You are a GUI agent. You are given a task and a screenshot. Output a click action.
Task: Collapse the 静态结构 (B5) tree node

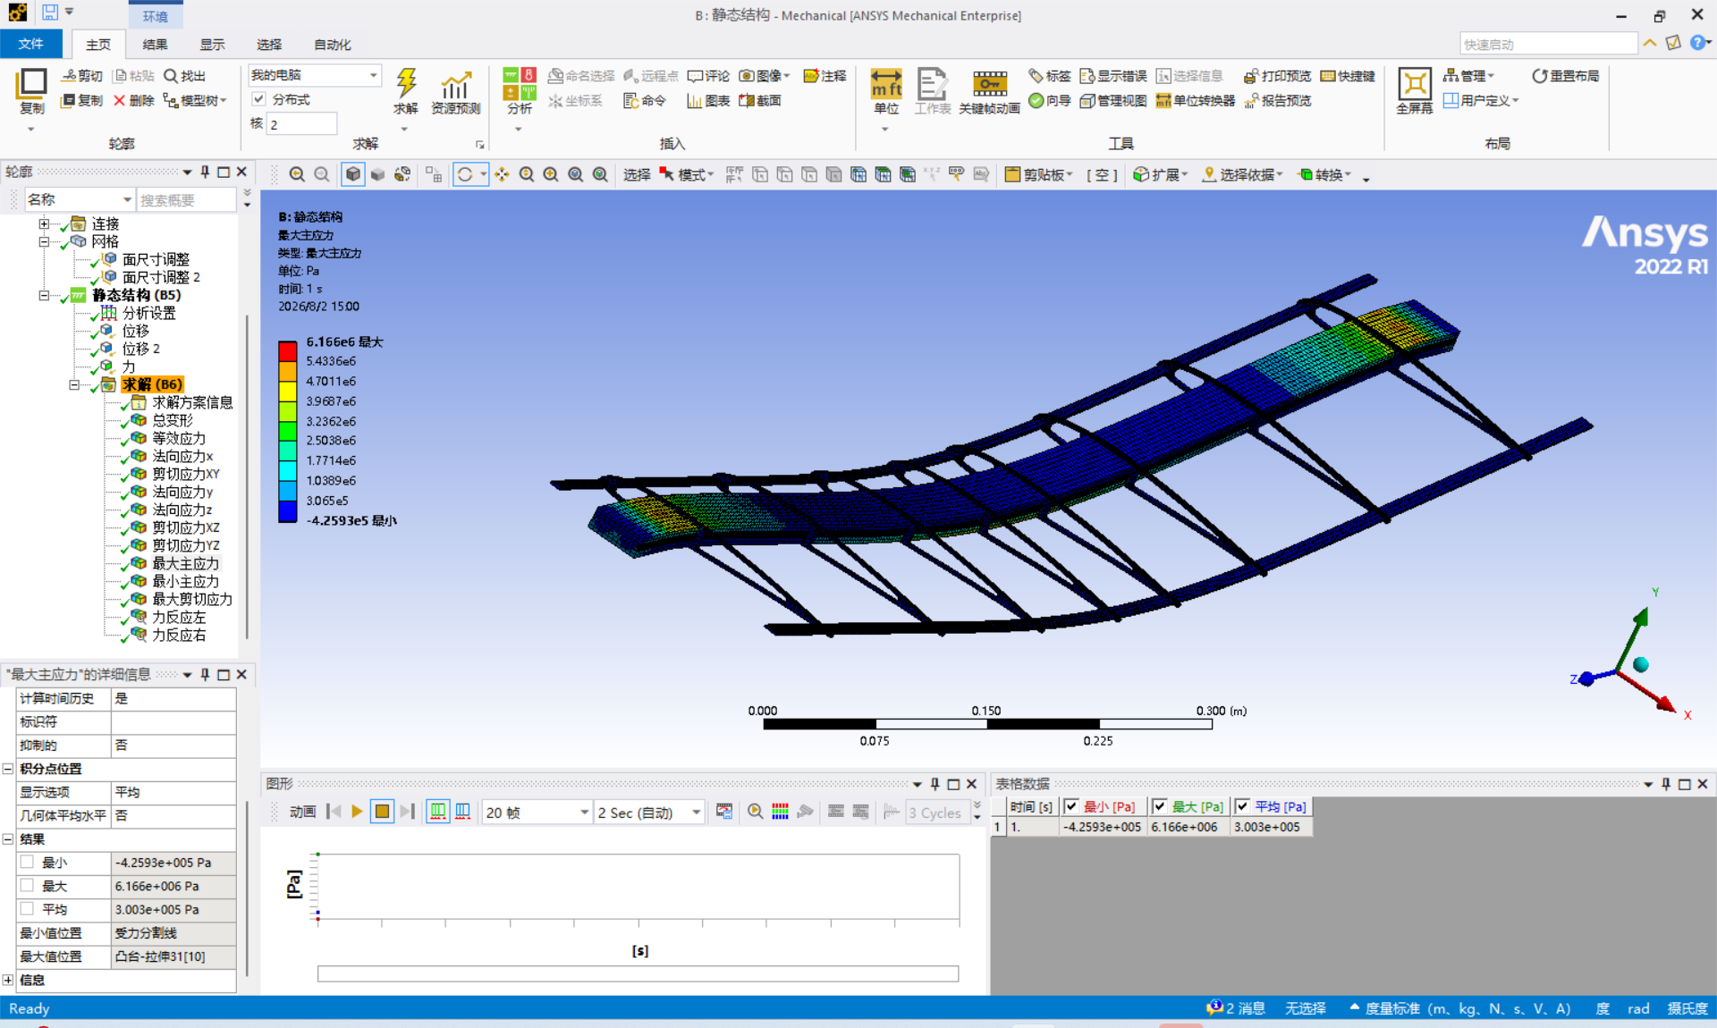click(44, 295)
